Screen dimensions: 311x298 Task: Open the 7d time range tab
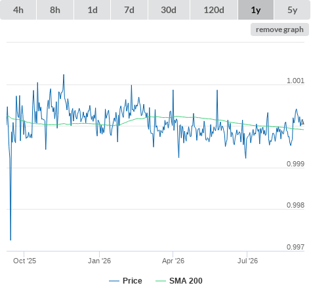(129, 10)
